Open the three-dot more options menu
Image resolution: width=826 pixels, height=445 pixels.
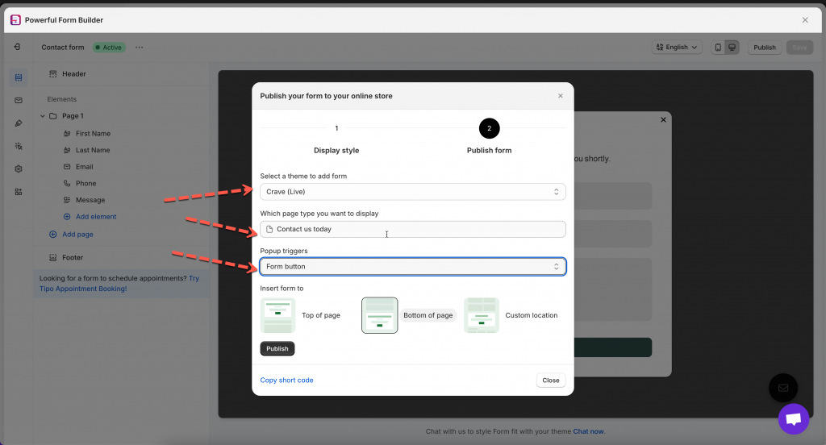tap(139, 48)
